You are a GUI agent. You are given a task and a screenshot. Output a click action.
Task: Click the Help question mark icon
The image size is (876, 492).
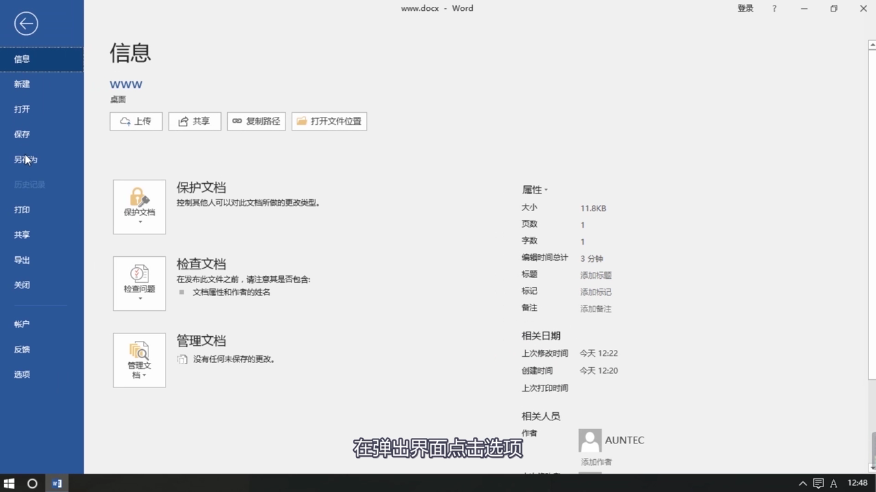[774, 8]
